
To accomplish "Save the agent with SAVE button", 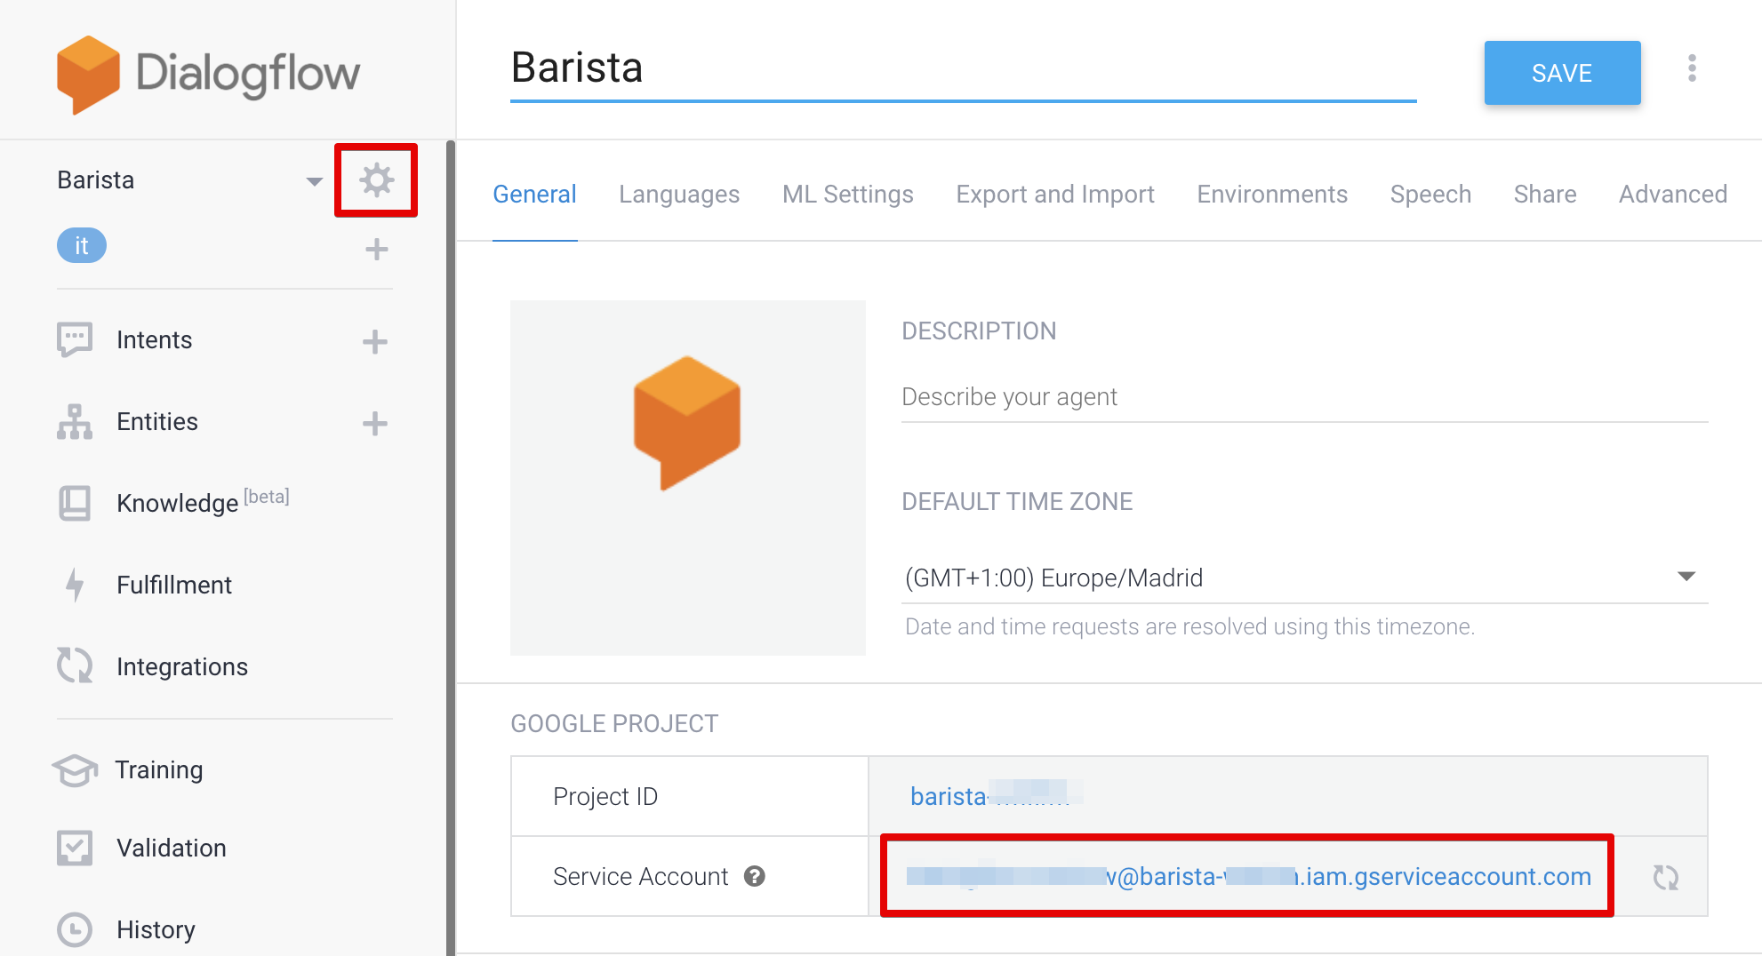I will click(1562, 73).
